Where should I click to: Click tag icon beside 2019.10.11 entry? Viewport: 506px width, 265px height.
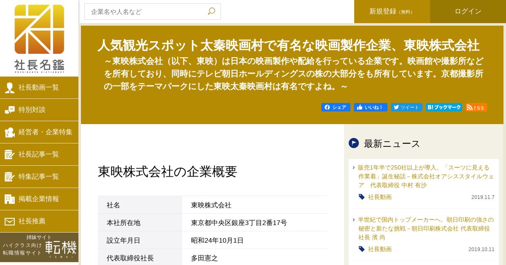click(362, 249)
